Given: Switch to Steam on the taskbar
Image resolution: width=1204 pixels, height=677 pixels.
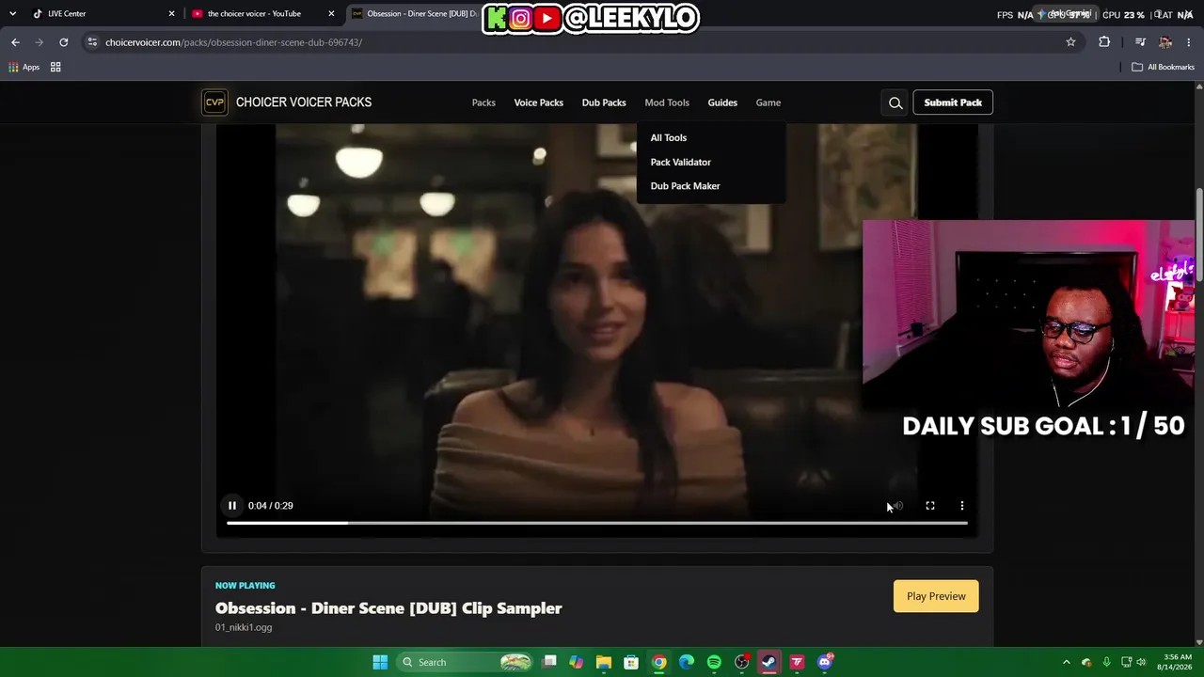Looking at the screenshot, I should coord(769,662).
